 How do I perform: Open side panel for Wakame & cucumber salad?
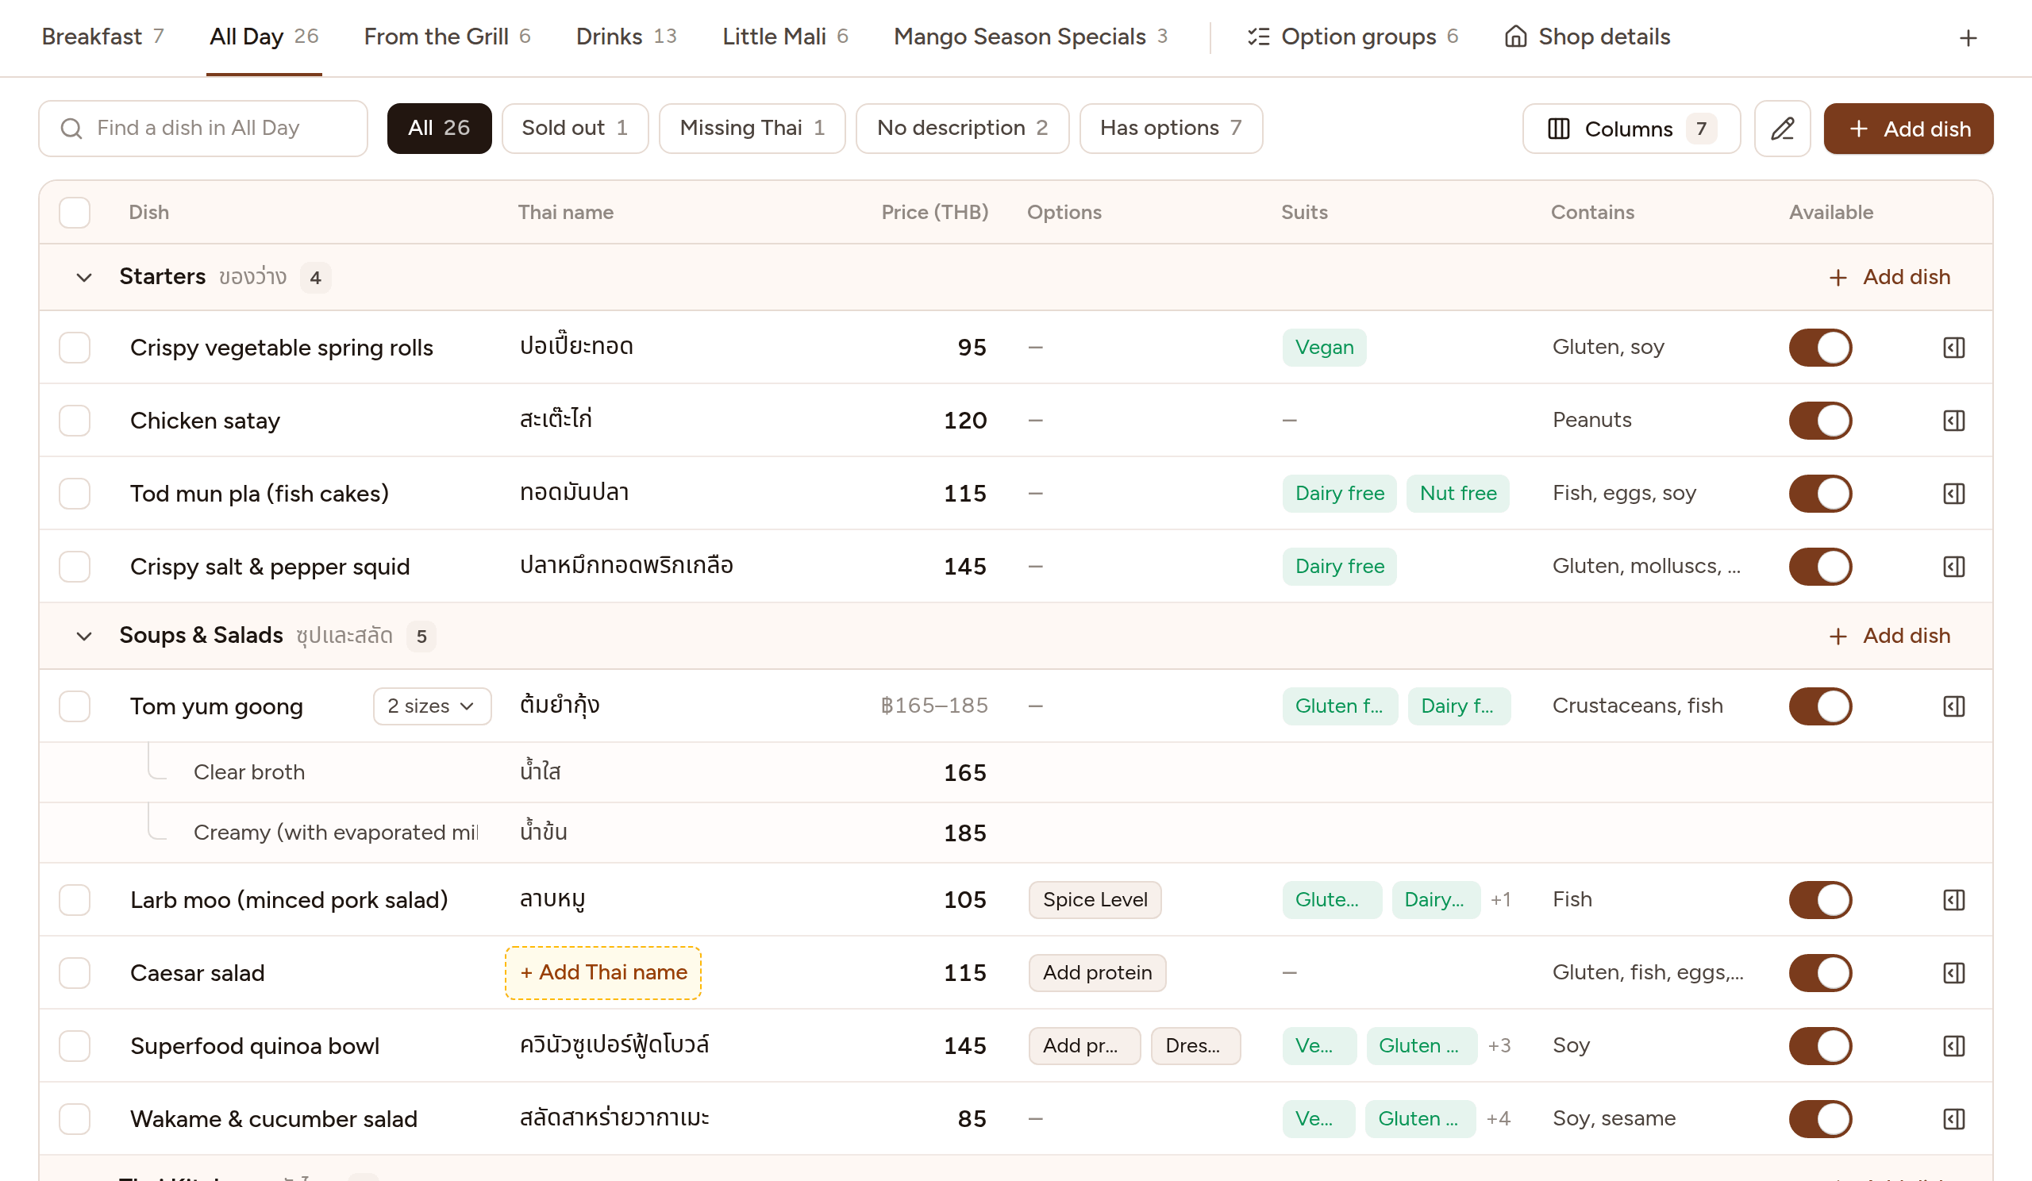(x=1953, y=1118)
